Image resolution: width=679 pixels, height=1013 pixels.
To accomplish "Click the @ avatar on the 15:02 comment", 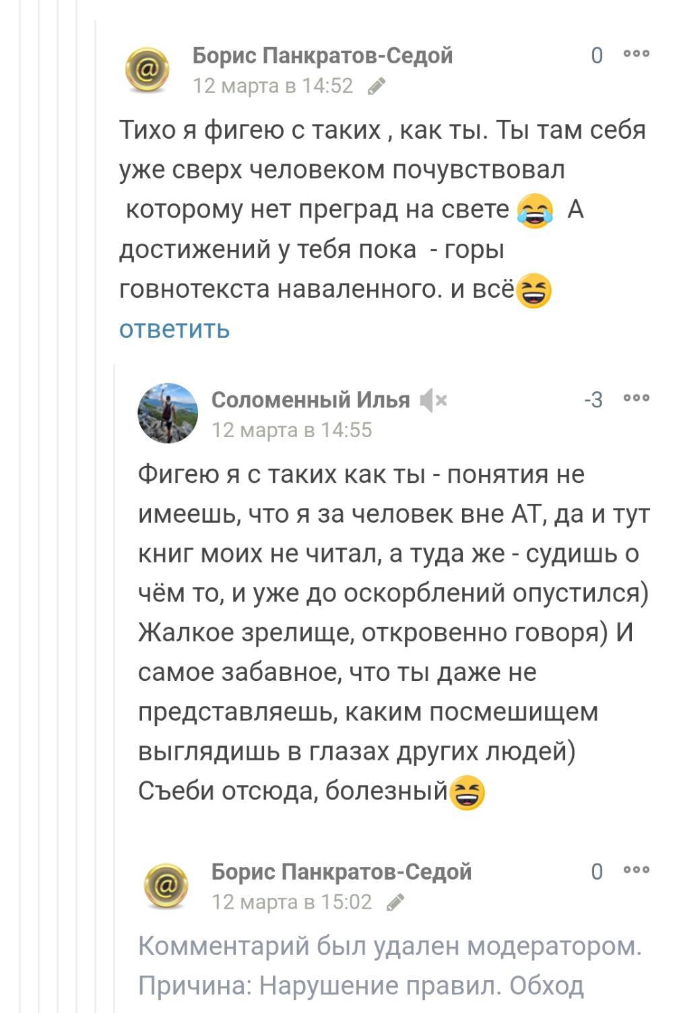I will click(x=166, y=885).
